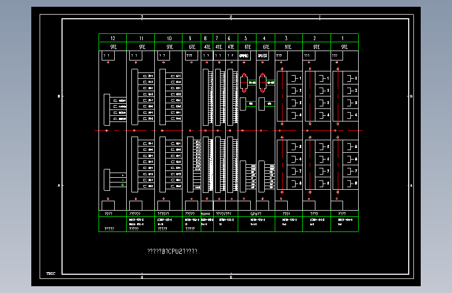Viewport: 452px width, 293px height.
Task: Select relay contact 5 in slot 3 lower module
Action: tap(295, 146)
